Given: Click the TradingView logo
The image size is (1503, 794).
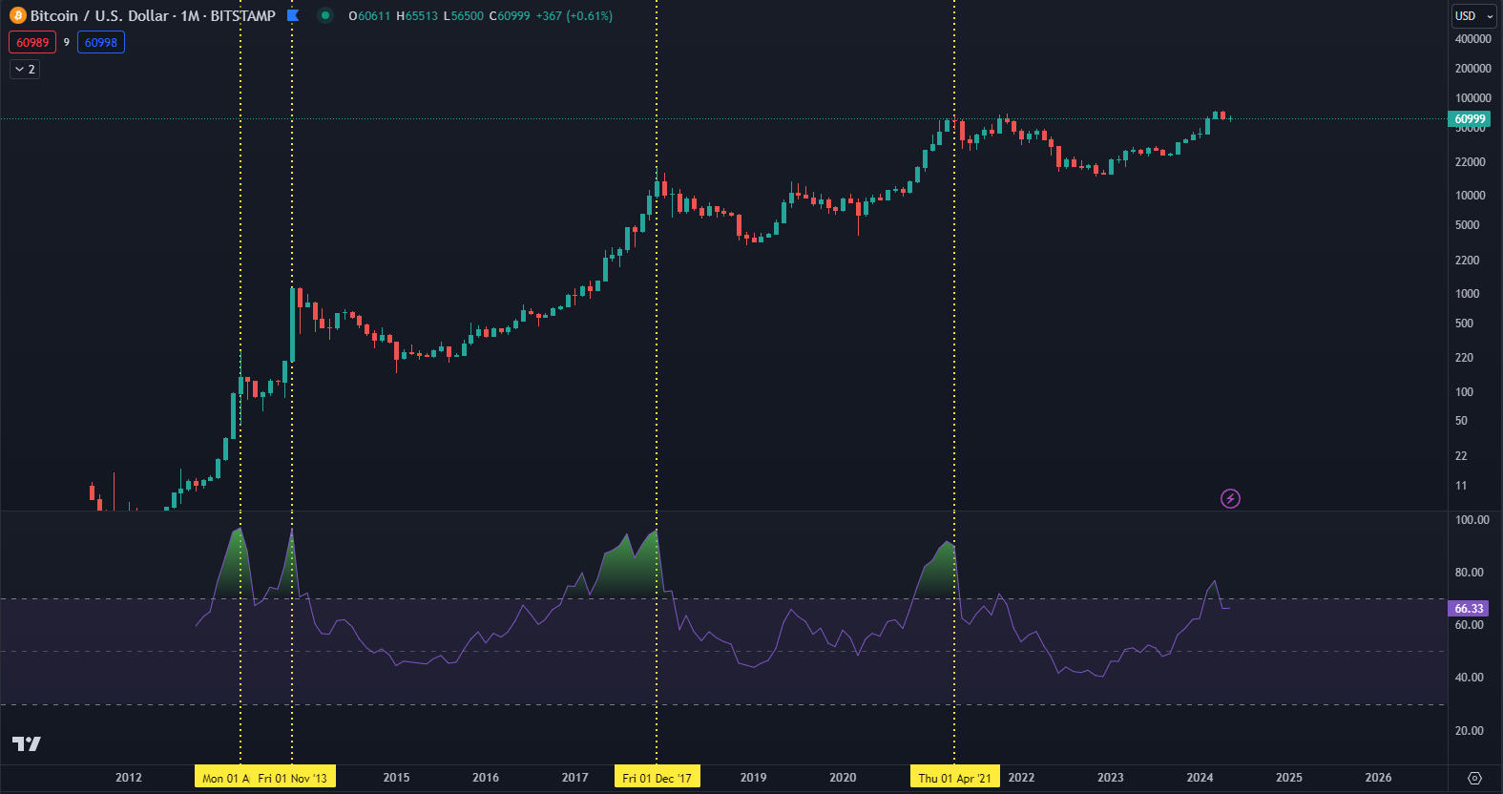Looking at the screenshot, I should click(27, 743).
